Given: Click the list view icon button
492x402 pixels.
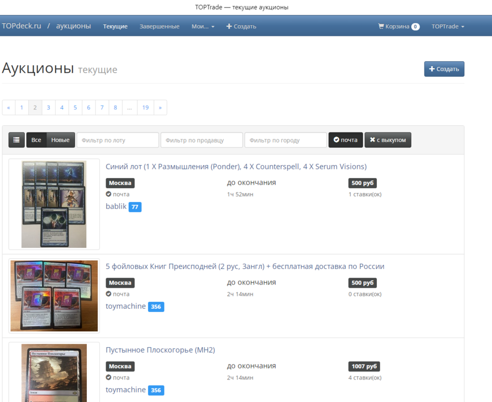Looking at the screenshot, I should (17, 140).
